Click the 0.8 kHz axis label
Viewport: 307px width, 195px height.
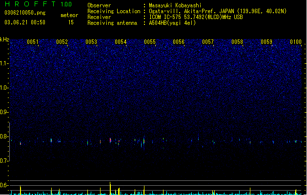pos(4,136)
